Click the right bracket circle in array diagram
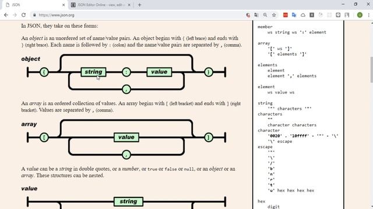Viewport: 373px width, 209px height. tap(209, 138)
